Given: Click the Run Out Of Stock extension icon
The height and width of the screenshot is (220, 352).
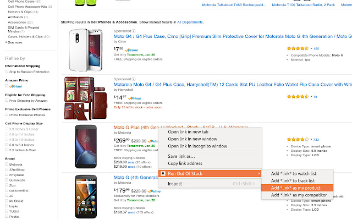Looking at the screenshot, I should [163, 173].
